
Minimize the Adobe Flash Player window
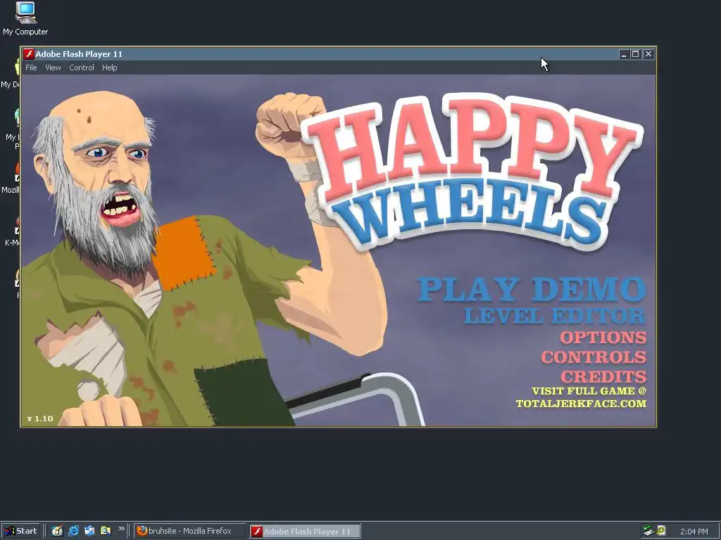(x=624, y=54)
